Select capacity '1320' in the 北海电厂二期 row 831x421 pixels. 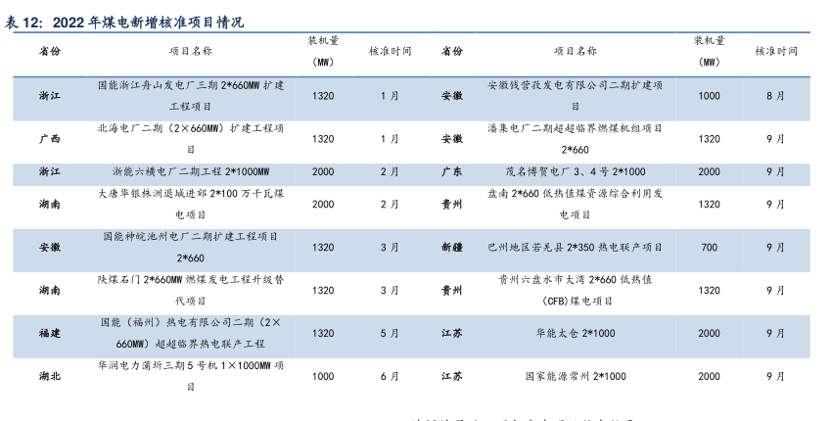pyautogui.click(x=323, y=139)
